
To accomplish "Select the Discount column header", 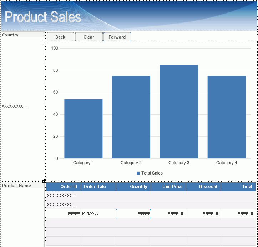I will pos(203,187).
